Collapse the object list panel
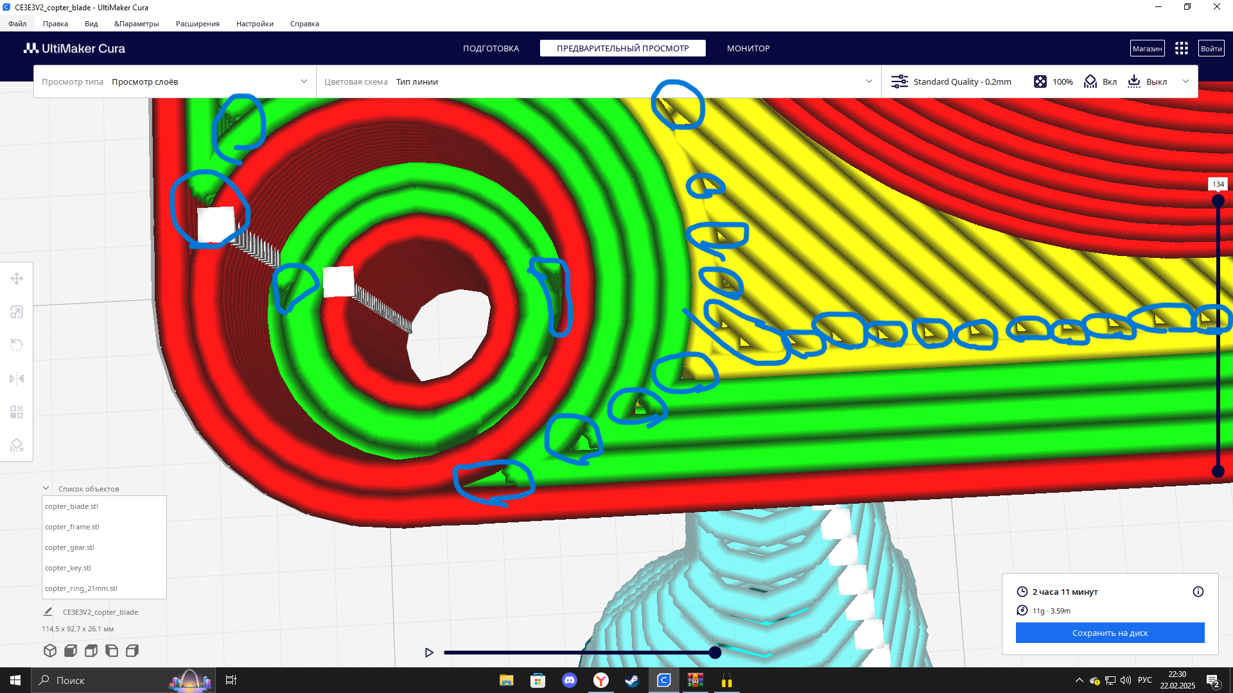Image resolution: width=1233 pixels, height=693 pixels. tap(46, 488)
